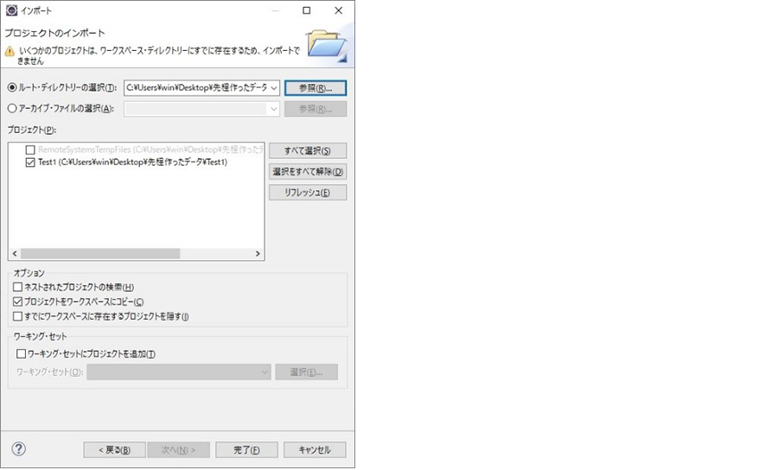Click the project list horizontal scrollbar thumb
Viewport: 778px width, 470px height.
click(x=100, y=253)
